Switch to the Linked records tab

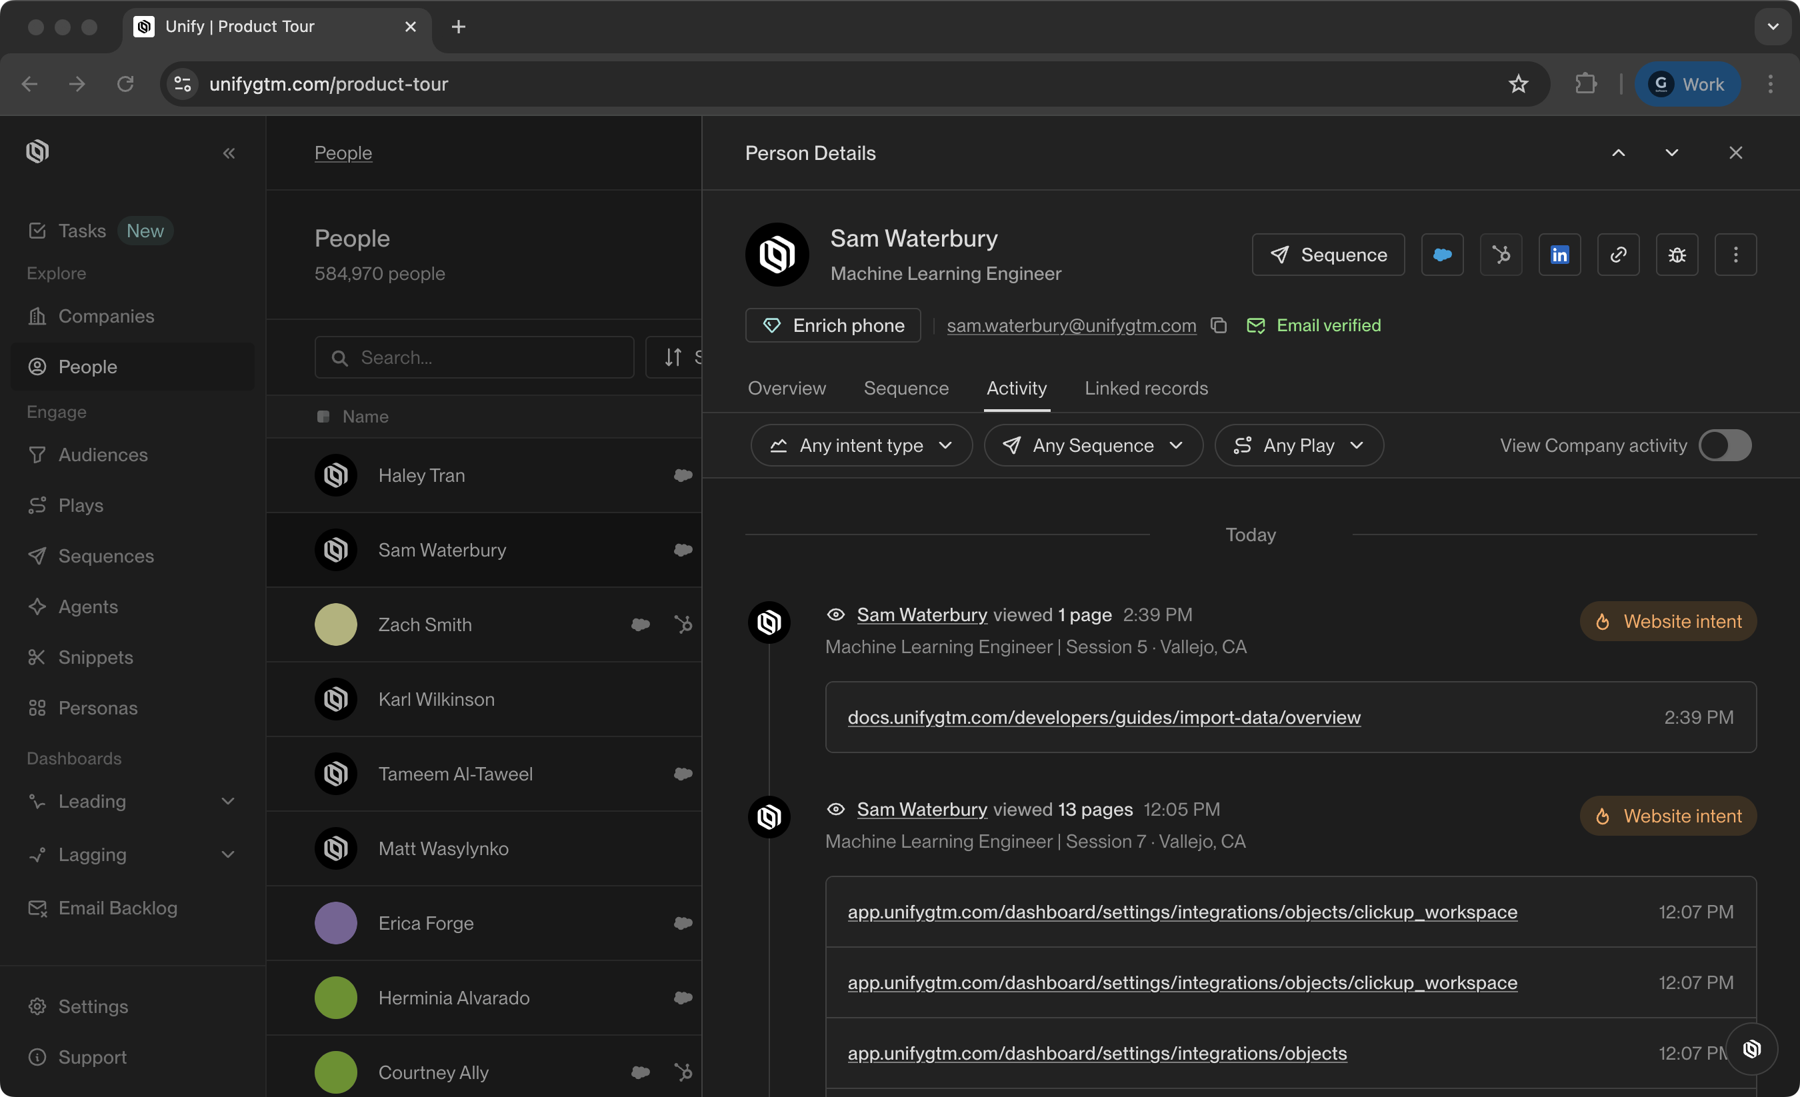click(x=1145, y=388)
